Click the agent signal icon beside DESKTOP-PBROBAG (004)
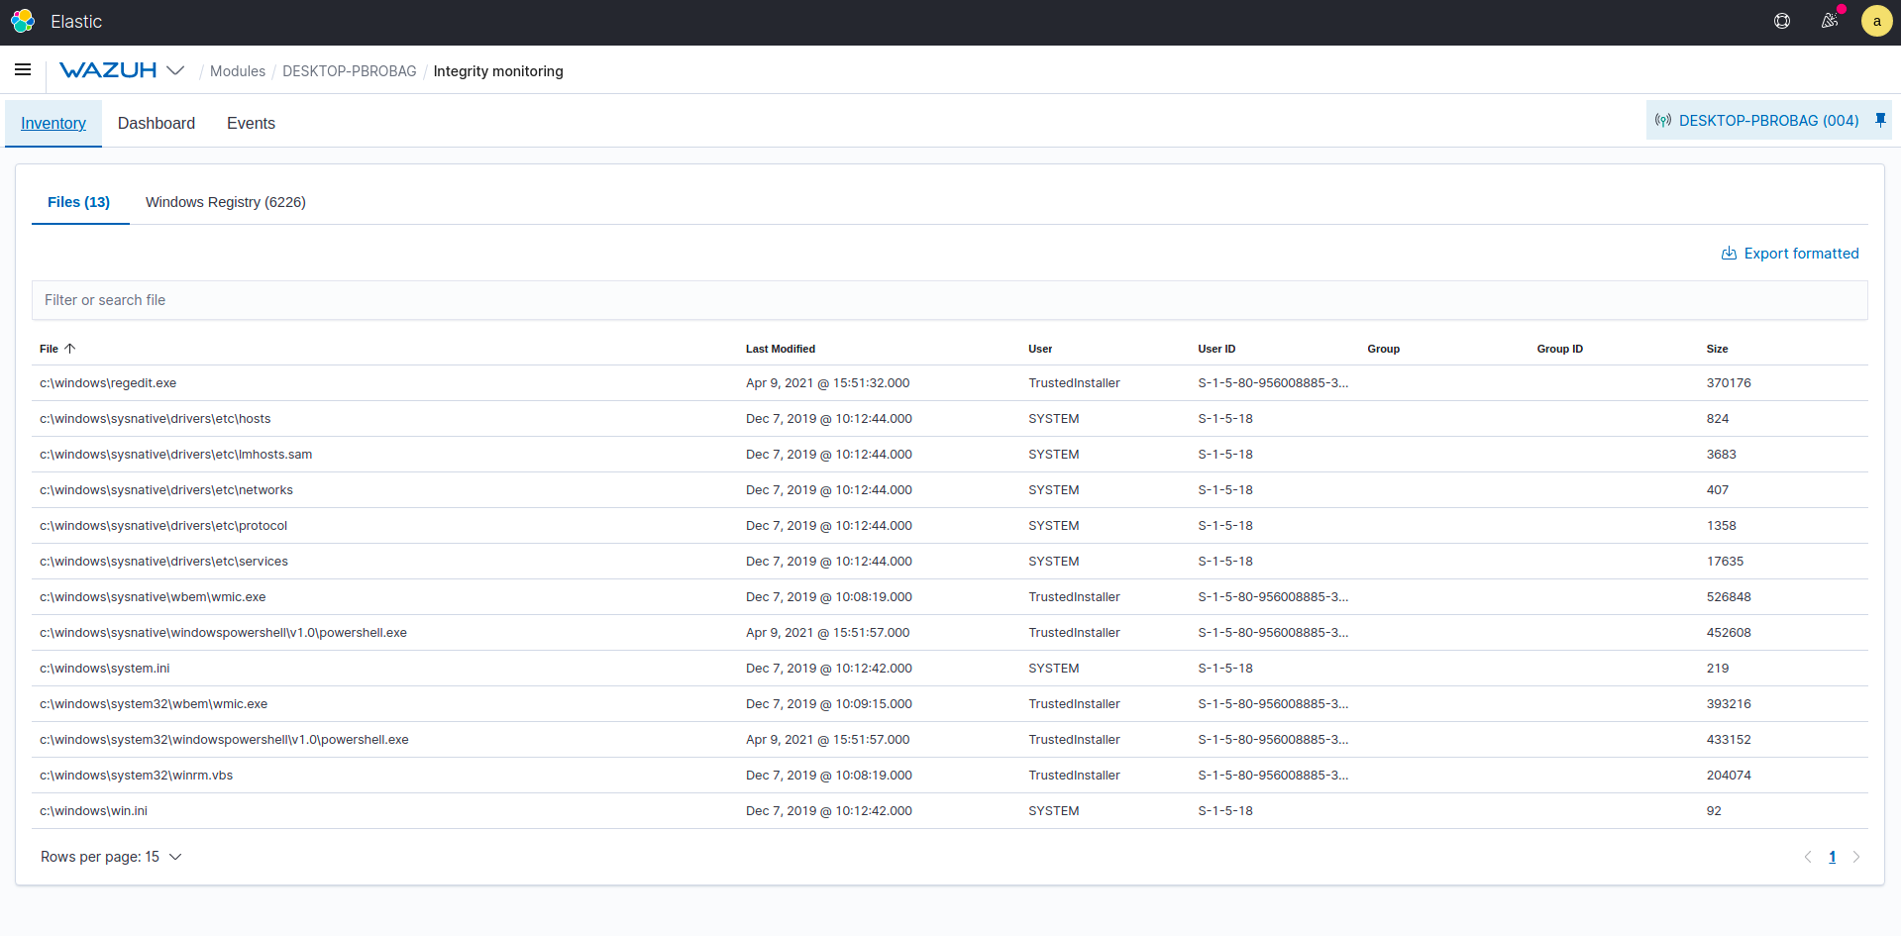Viewport: 1901px width, 936px height. pyautogui.click(x=1663, y=121)
